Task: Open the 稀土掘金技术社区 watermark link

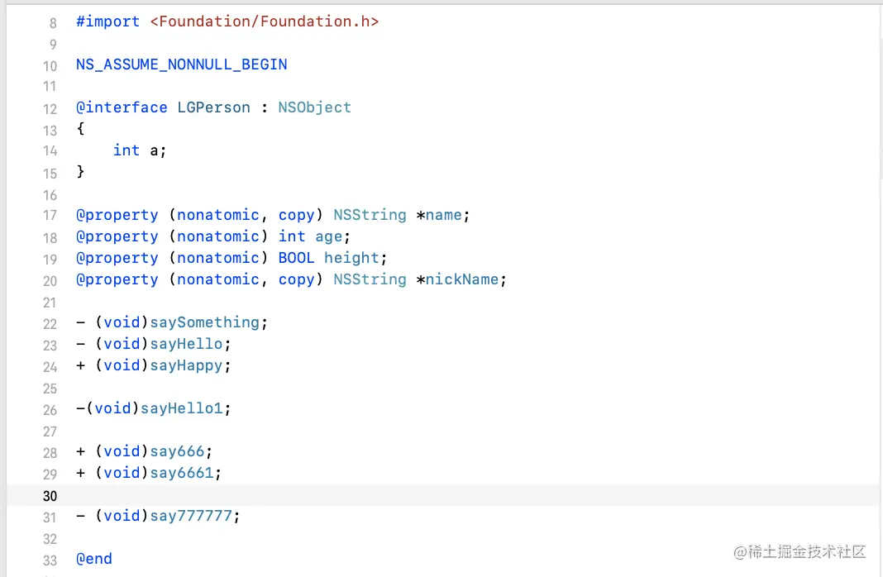Action: (799, 551)
